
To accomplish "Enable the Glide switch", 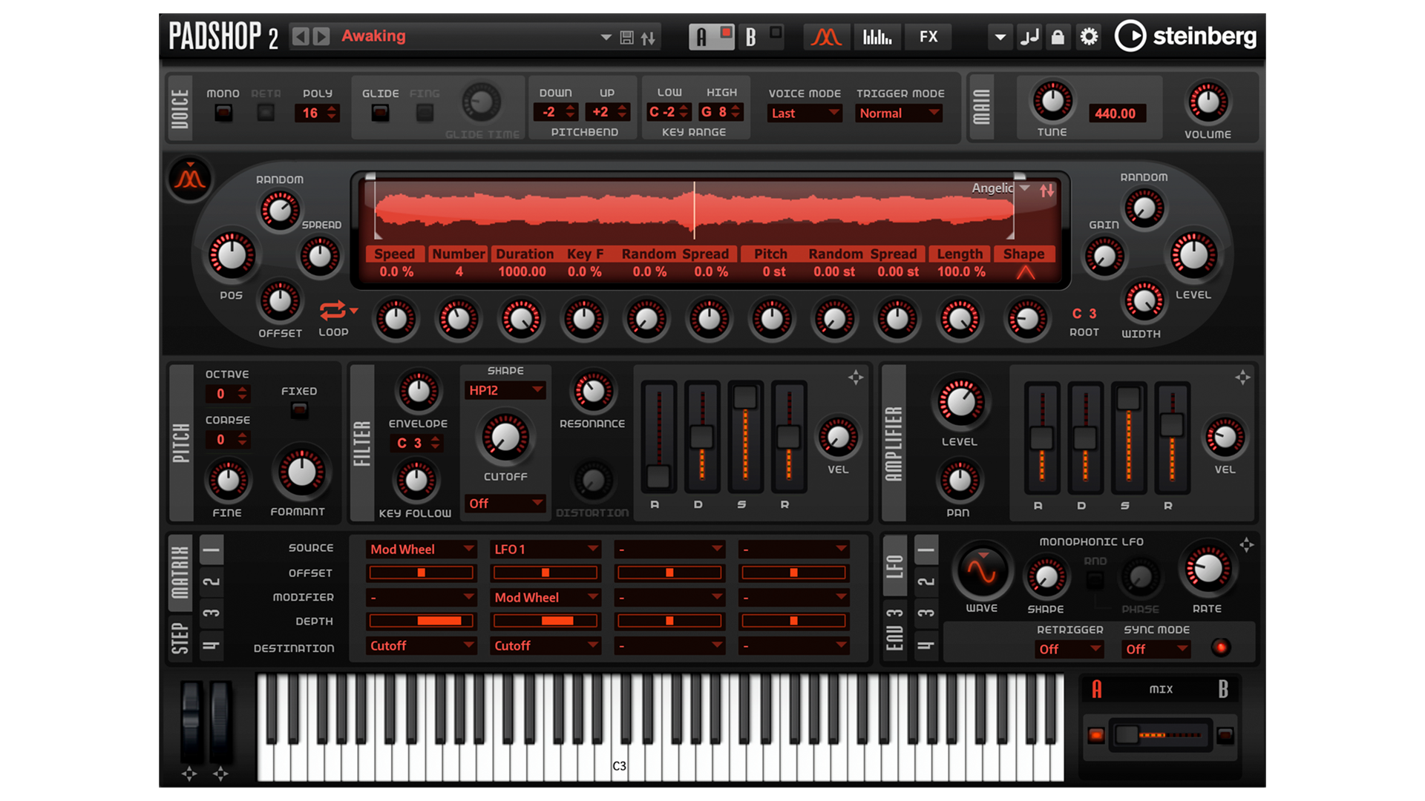I will click(380, 113).
